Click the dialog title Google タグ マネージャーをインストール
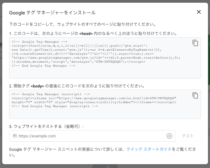The height and width of the screenshot is (168, 210). [52, 13]
